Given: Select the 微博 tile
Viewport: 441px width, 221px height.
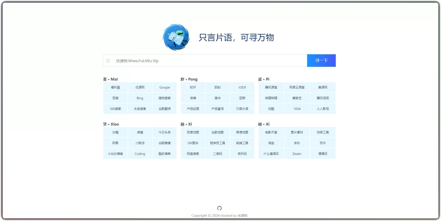Looking at the screenshot, I should 193,98.
